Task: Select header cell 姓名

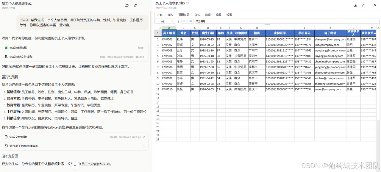Action: tap(183, 33)
